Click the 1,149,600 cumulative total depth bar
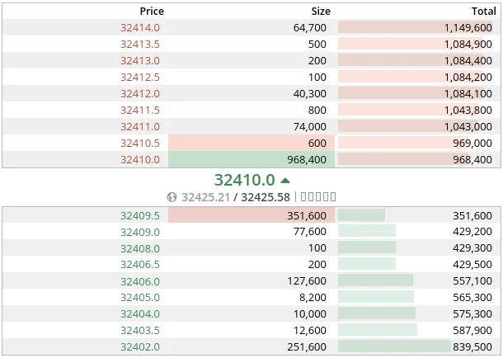 (x=417, y=27)
